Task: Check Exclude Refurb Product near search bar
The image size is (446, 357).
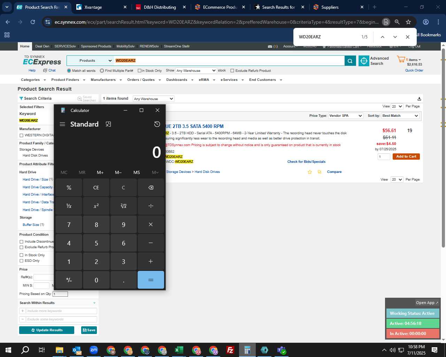Action: (x=232, y=71)
